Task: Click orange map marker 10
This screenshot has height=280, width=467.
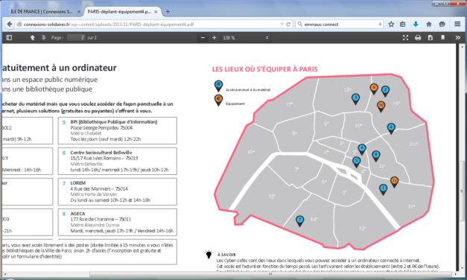Action: [x=381, y=106]
